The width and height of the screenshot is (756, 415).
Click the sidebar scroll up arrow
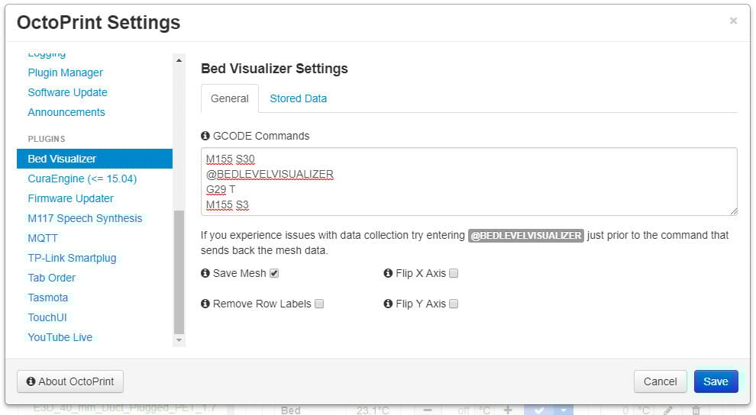(x=179, y=60)
